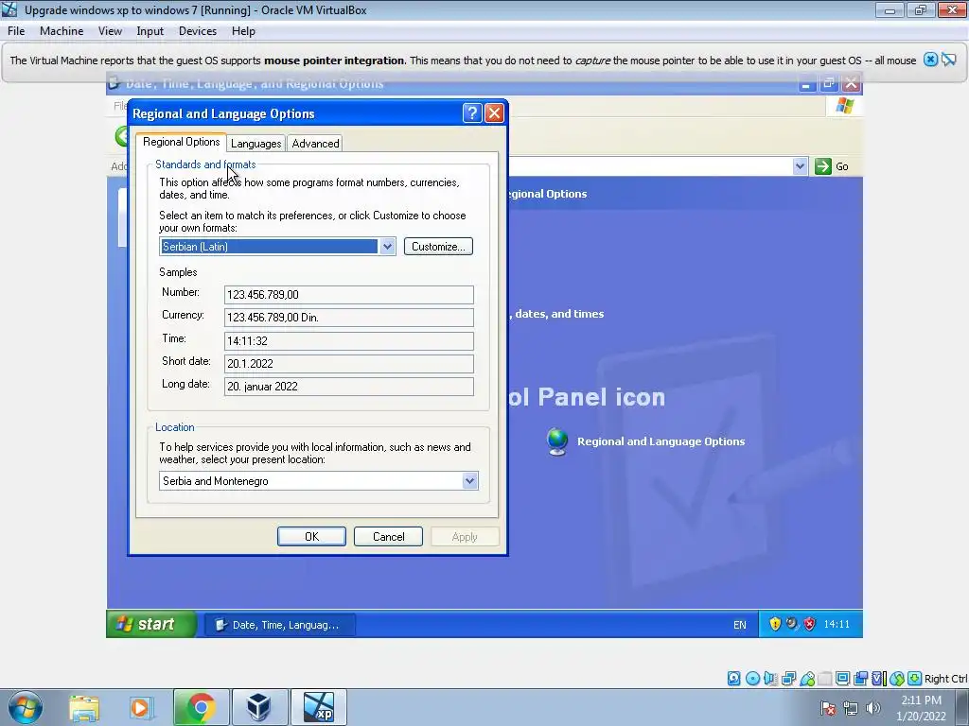
Task: Open VirtualBox Manager from the taskbar
Action: point(259,707)
